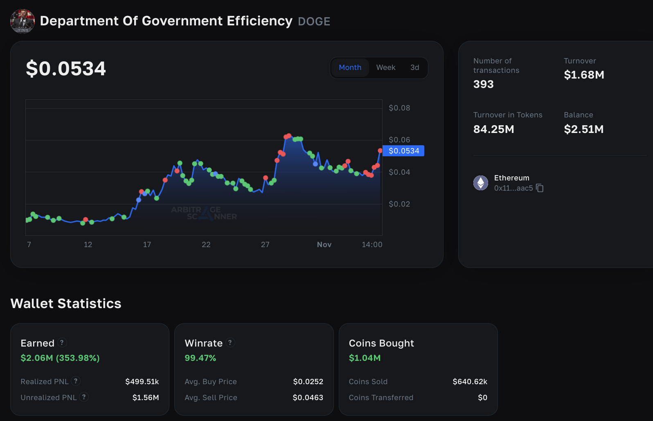Click the Nov x-axis label
Image resolution: width=653 pixels, height=421 pixels.
pos(324,245)
